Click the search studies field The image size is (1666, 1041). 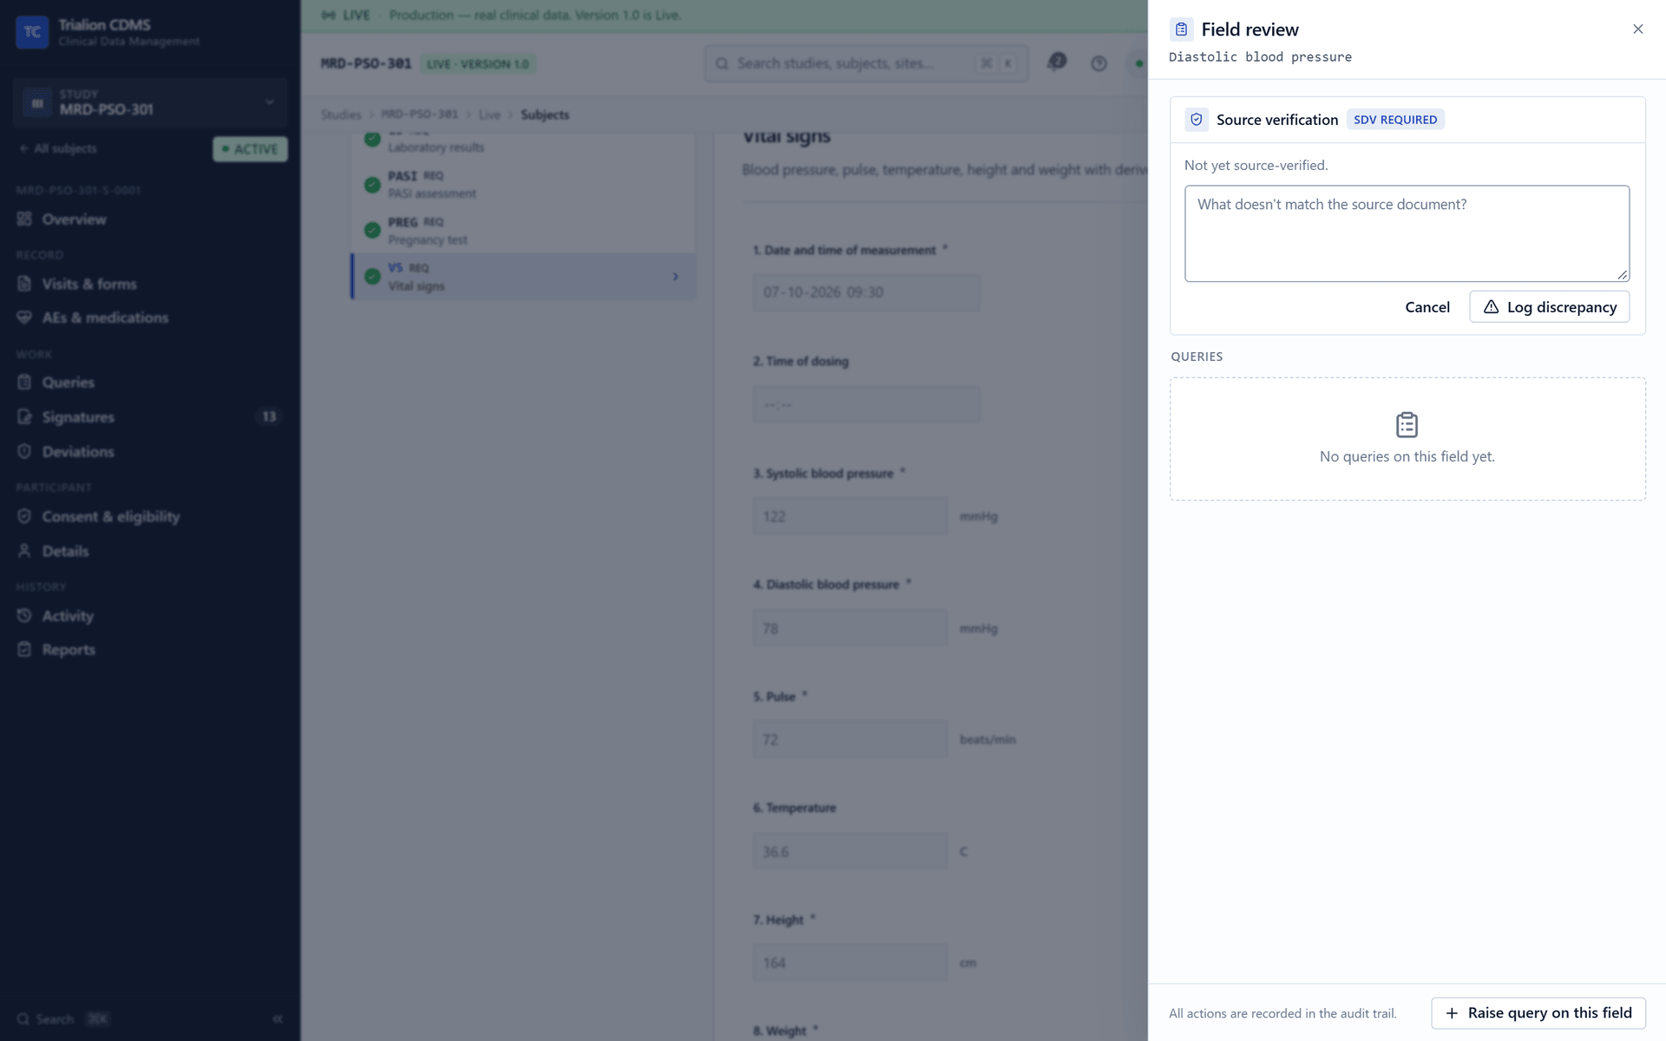(x=866, y=63)
